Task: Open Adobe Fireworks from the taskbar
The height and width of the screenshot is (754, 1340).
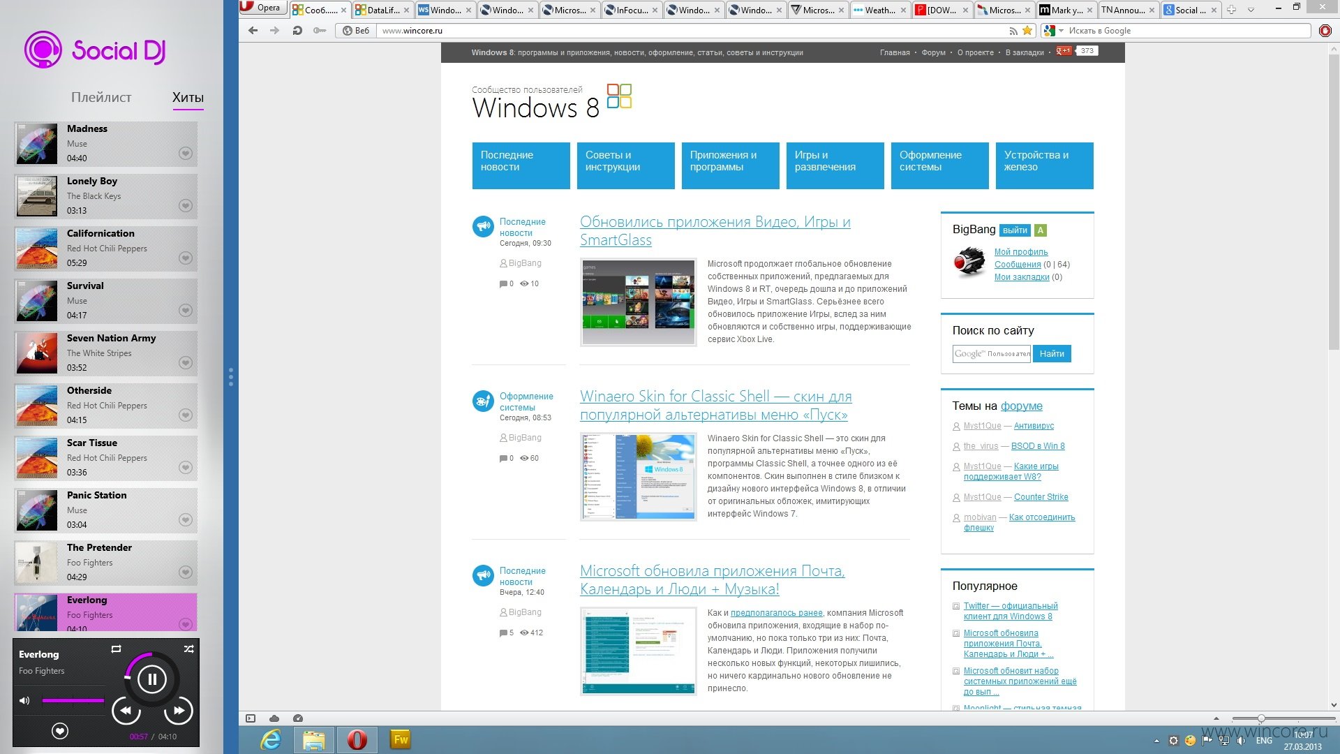Action: click(401, 739)
